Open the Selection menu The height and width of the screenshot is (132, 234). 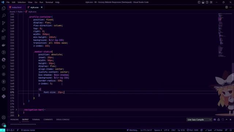(x=22, y=2)
